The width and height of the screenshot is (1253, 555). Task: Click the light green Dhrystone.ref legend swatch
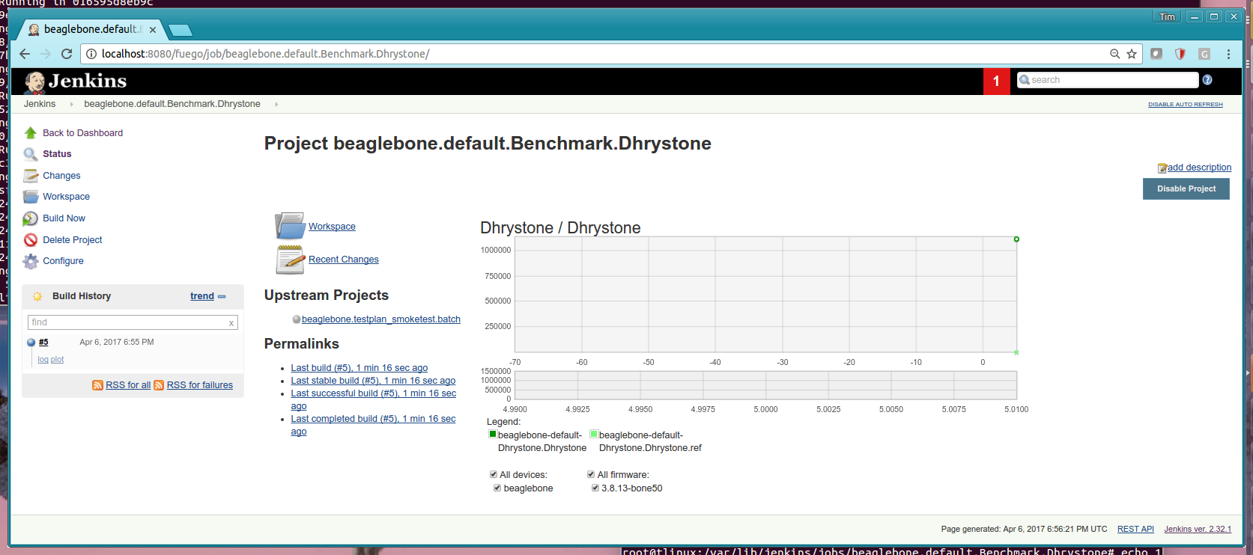click(x=594, y=434)
